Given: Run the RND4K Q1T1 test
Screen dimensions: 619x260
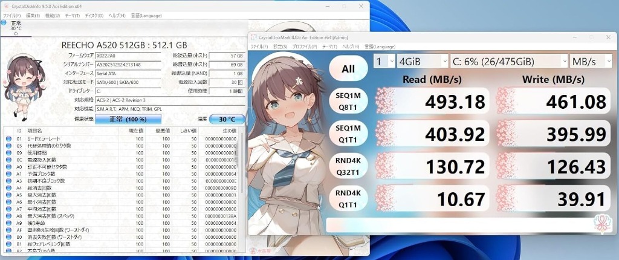Looking at the screenshot, I should pos(348,199).
